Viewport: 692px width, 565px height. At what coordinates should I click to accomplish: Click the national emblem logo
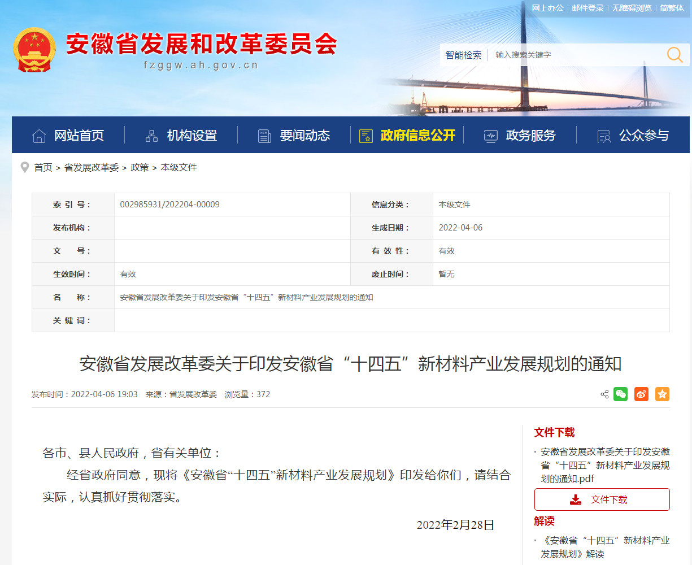click(35, 50)
